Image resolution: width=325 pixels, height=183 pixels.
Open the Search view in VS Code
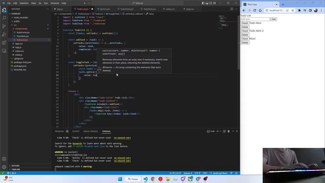tap(4, 18)
